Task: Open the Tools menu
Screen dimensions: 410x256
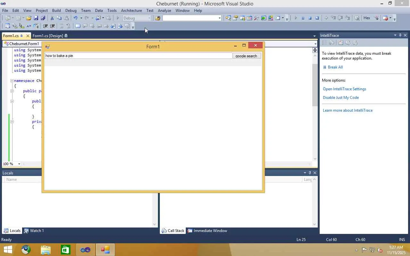Action: [112, 11]
